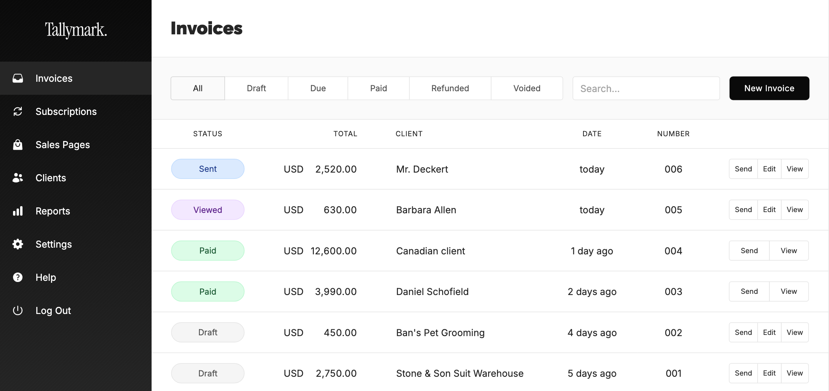Switch to the Draft filter tab
Viewport: 829px width, 391px height.
(257, 88)
